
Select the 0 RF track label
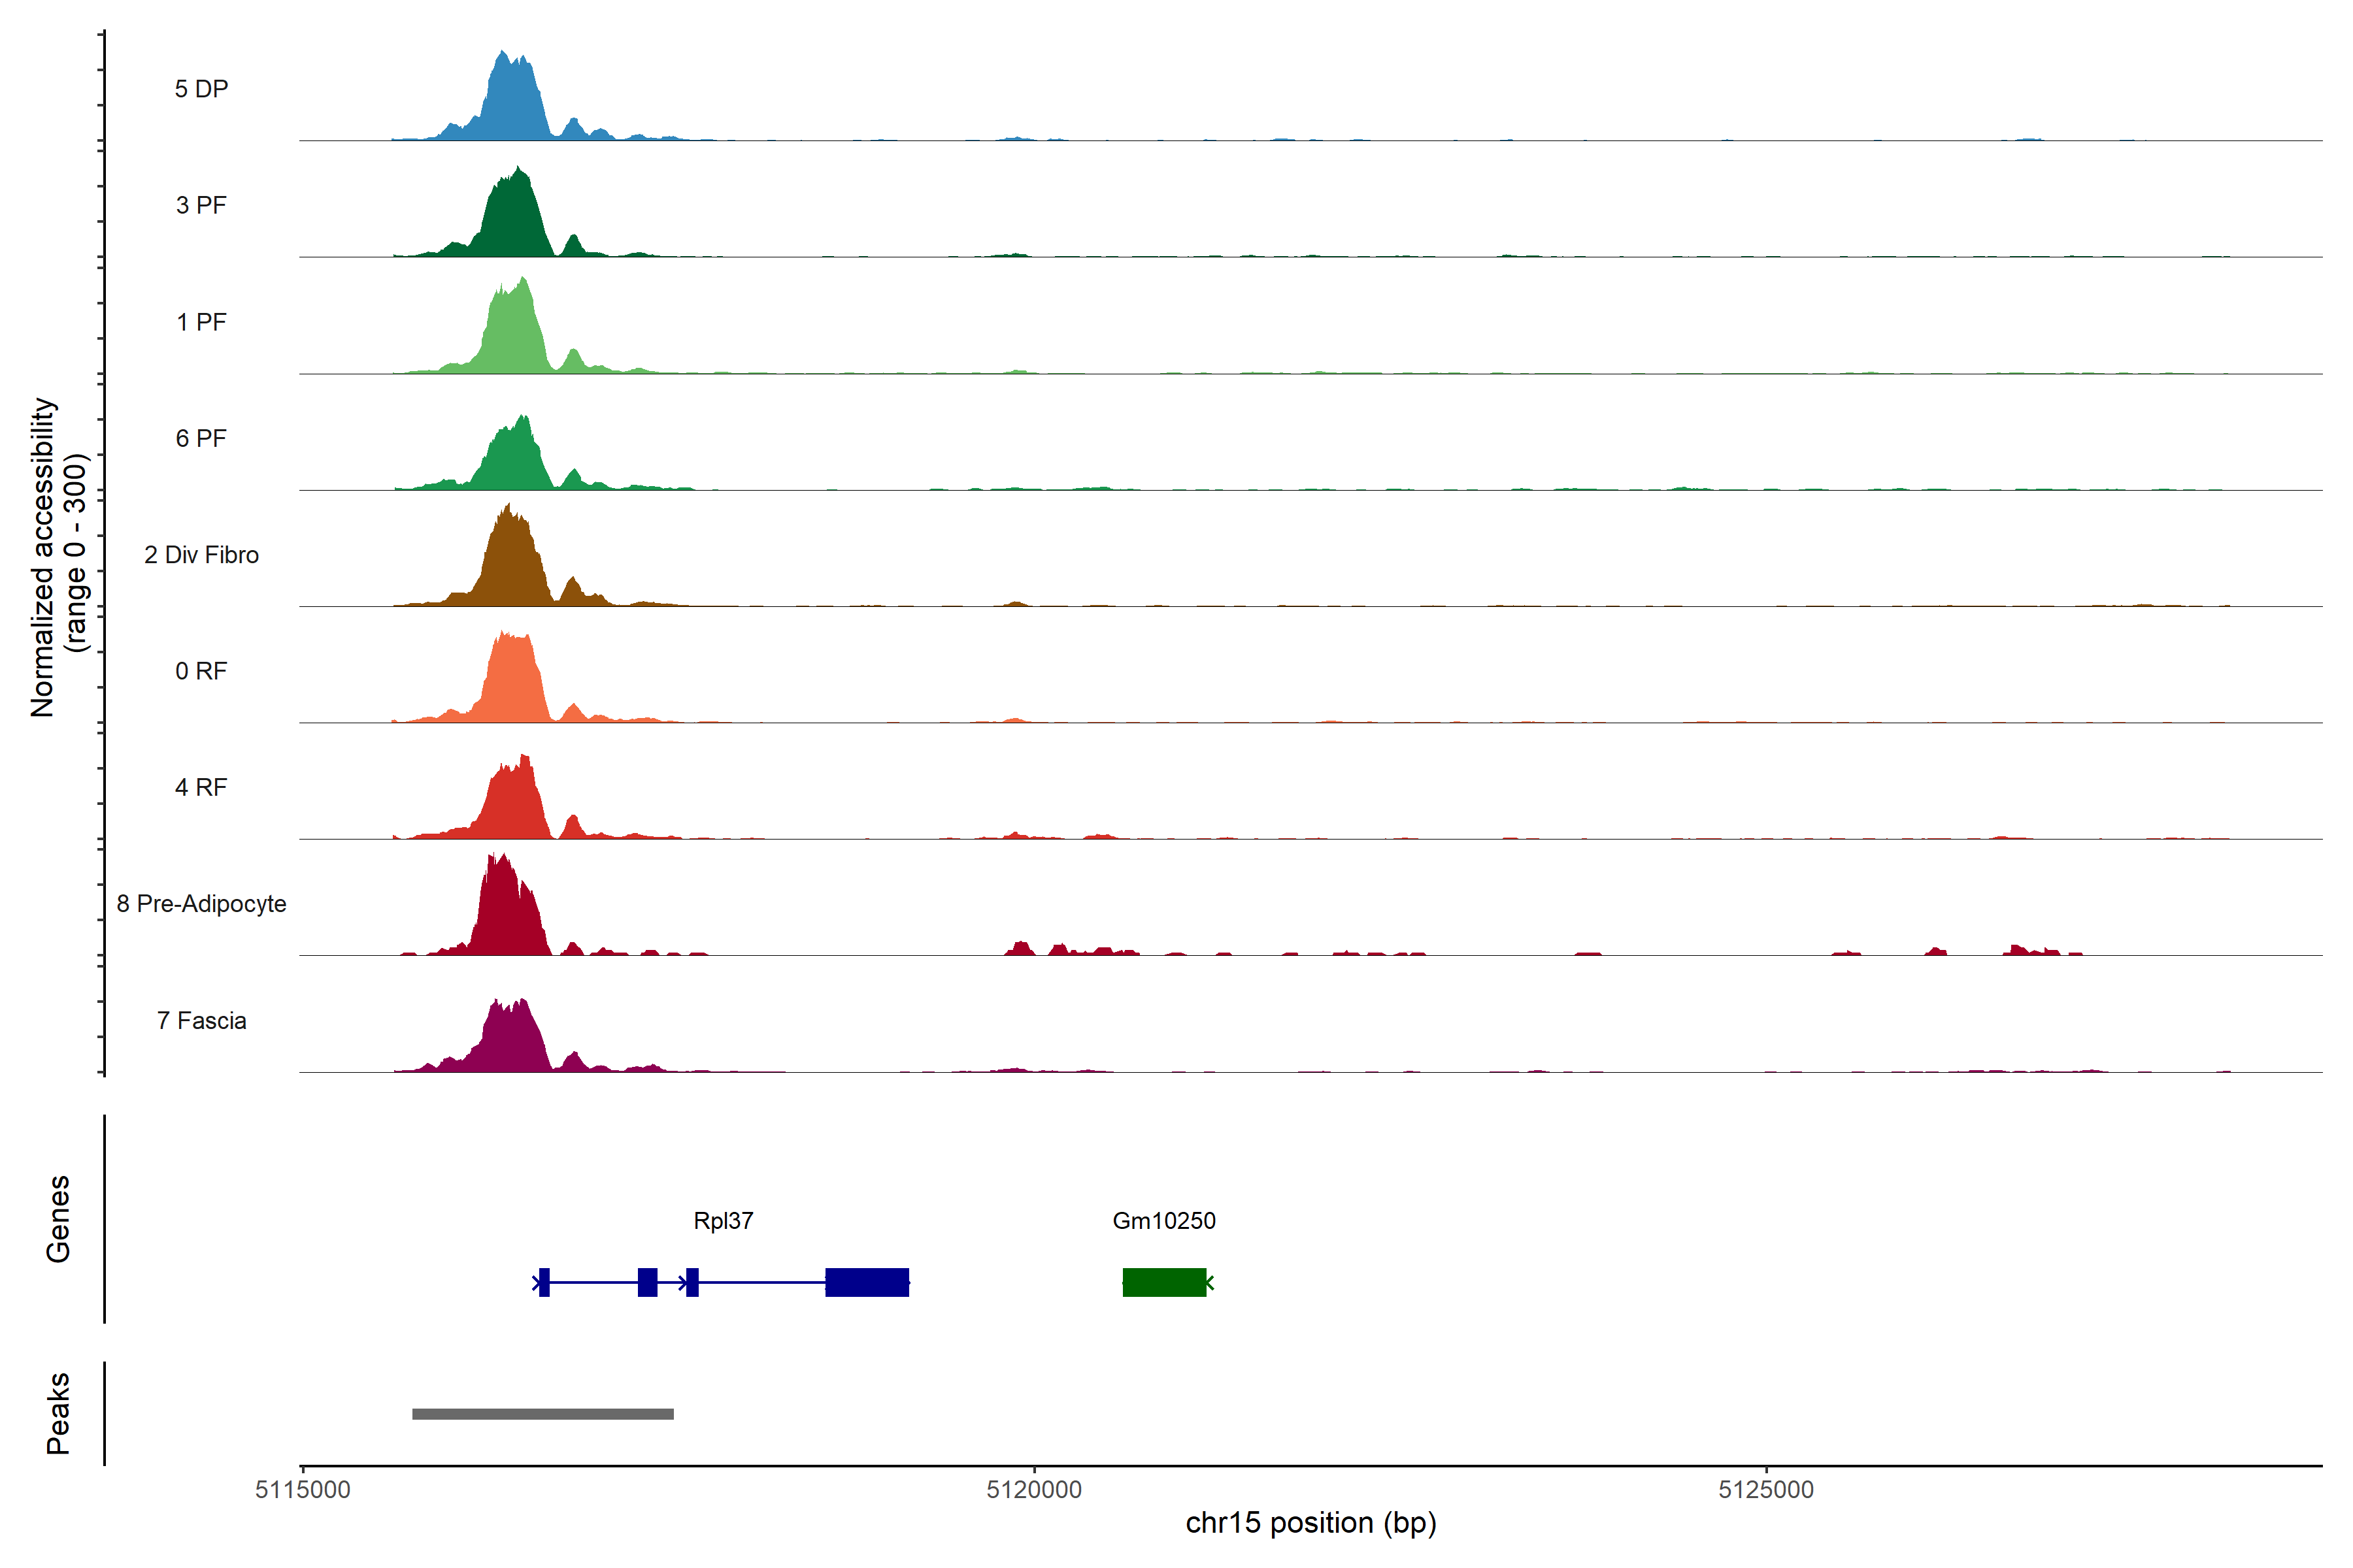pos(201,671)
